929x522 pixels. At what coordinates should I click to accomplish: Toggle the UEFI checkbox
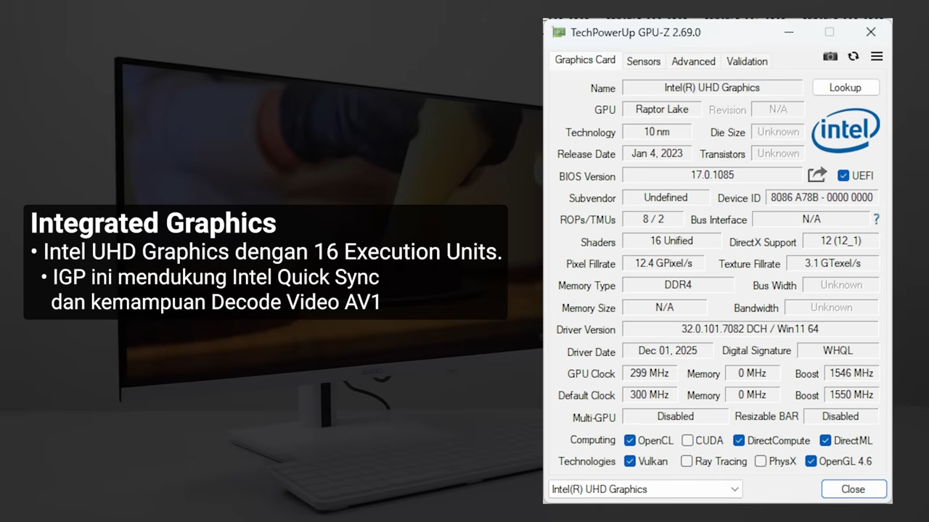click(x=843, y=175)
